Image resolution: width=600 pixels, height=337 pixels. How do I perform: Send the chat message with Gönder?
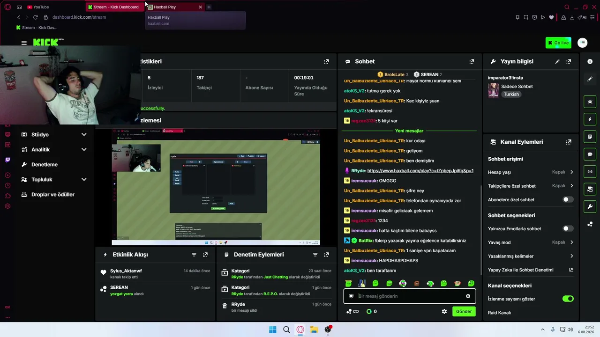point(464,311)
